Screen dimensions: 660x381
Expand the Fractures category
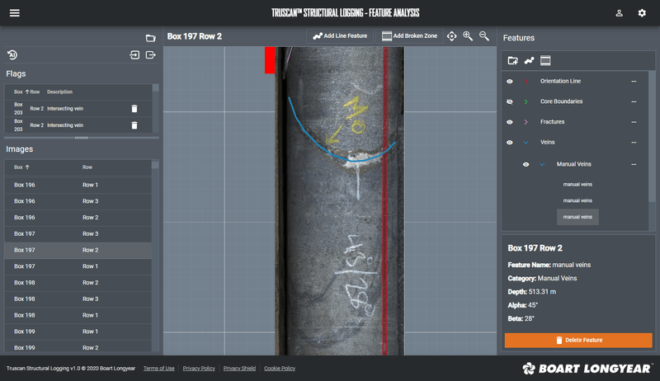click(x=526, y=122)
